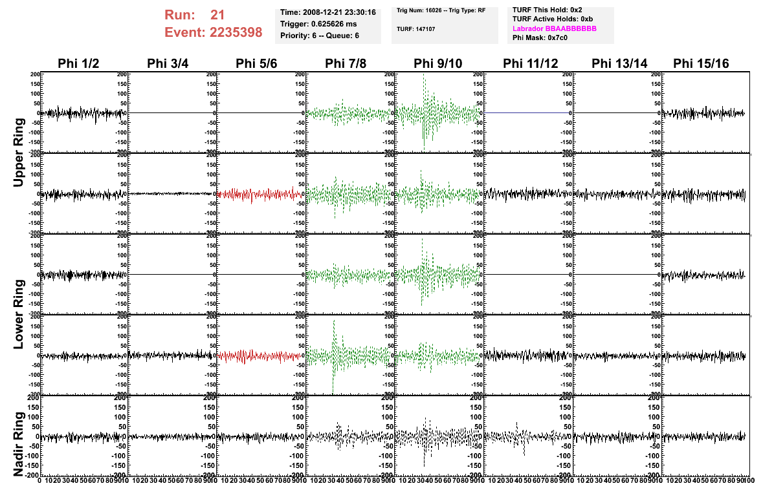Viewport: 774px width, 499px height.
Task: Click TURF This Hold: 0x2 line
Action: pos(547,10)
